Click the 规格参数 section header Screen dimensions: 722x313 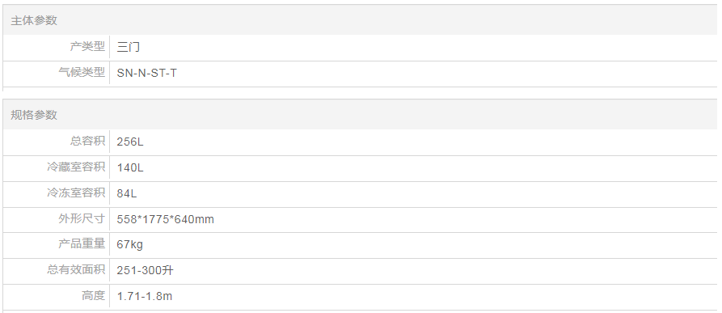tap(34, 115)
